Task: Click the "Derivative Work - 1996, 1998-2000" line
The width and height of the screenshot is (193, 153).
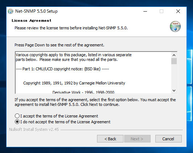Action: click(x=83, y=92)
